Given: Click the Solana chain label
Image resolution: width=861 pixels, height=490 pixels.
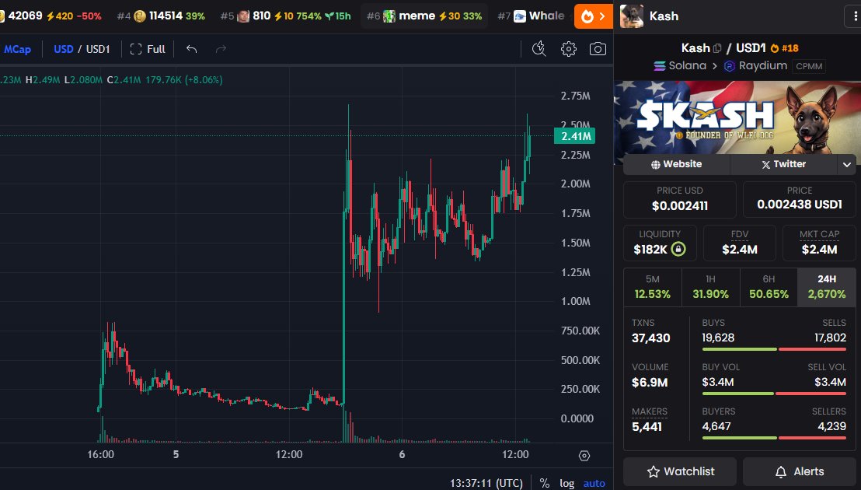Looking at the screenshot, I should click(x=680, y=66).
